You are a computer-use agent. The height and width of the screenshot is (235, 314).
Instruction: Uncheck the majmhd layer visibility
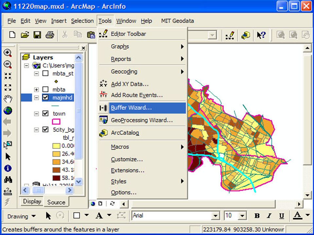(x=45, y=97)
